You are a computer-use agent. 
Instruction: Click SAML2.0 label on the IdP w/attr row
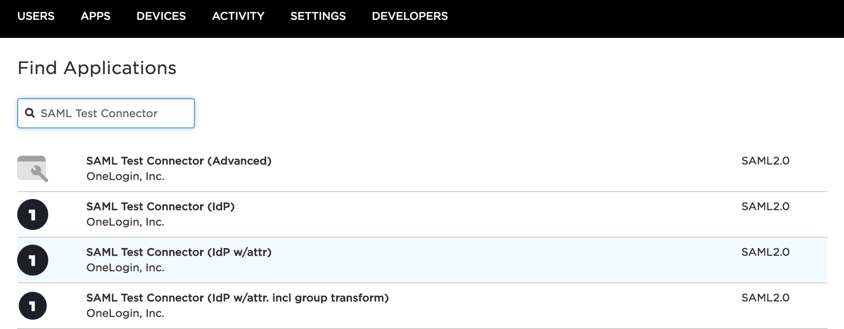[x=765, y=252]
